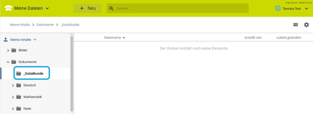The width and height of the screenshot is (313, 114).
Task: Collapse the Dokumente folder chevron
Action: tap(8, 62)
